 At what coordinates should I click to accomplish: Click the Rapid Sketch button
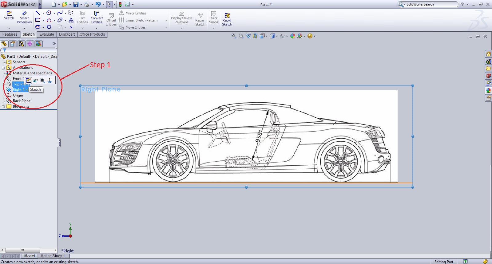pos(227,19)
